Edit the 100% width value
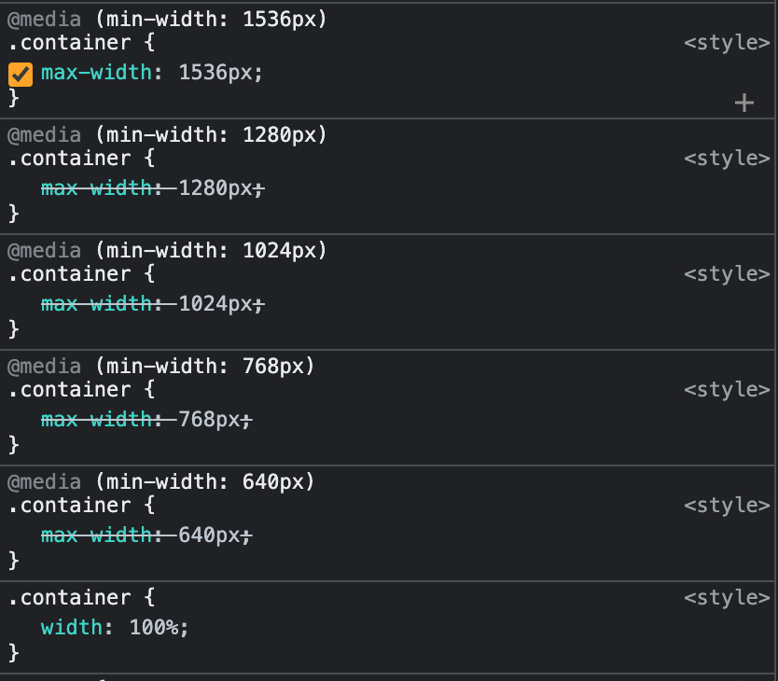778x681 pixels. tap(157, 627)
